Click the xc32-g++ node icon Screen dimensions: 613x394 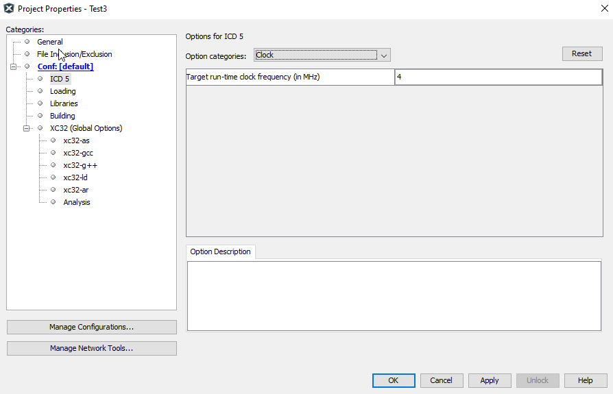point(53,165)
